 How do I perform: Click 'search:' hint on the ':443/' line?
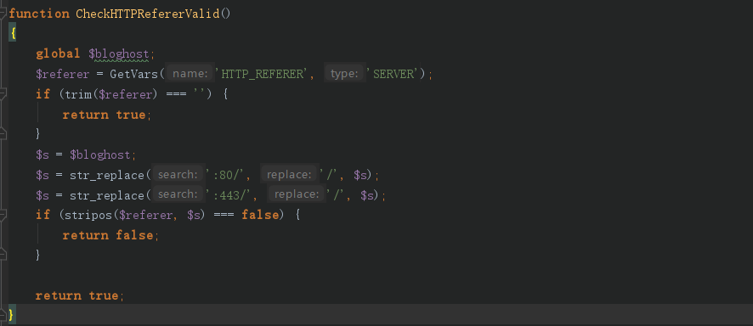[178, 194]
